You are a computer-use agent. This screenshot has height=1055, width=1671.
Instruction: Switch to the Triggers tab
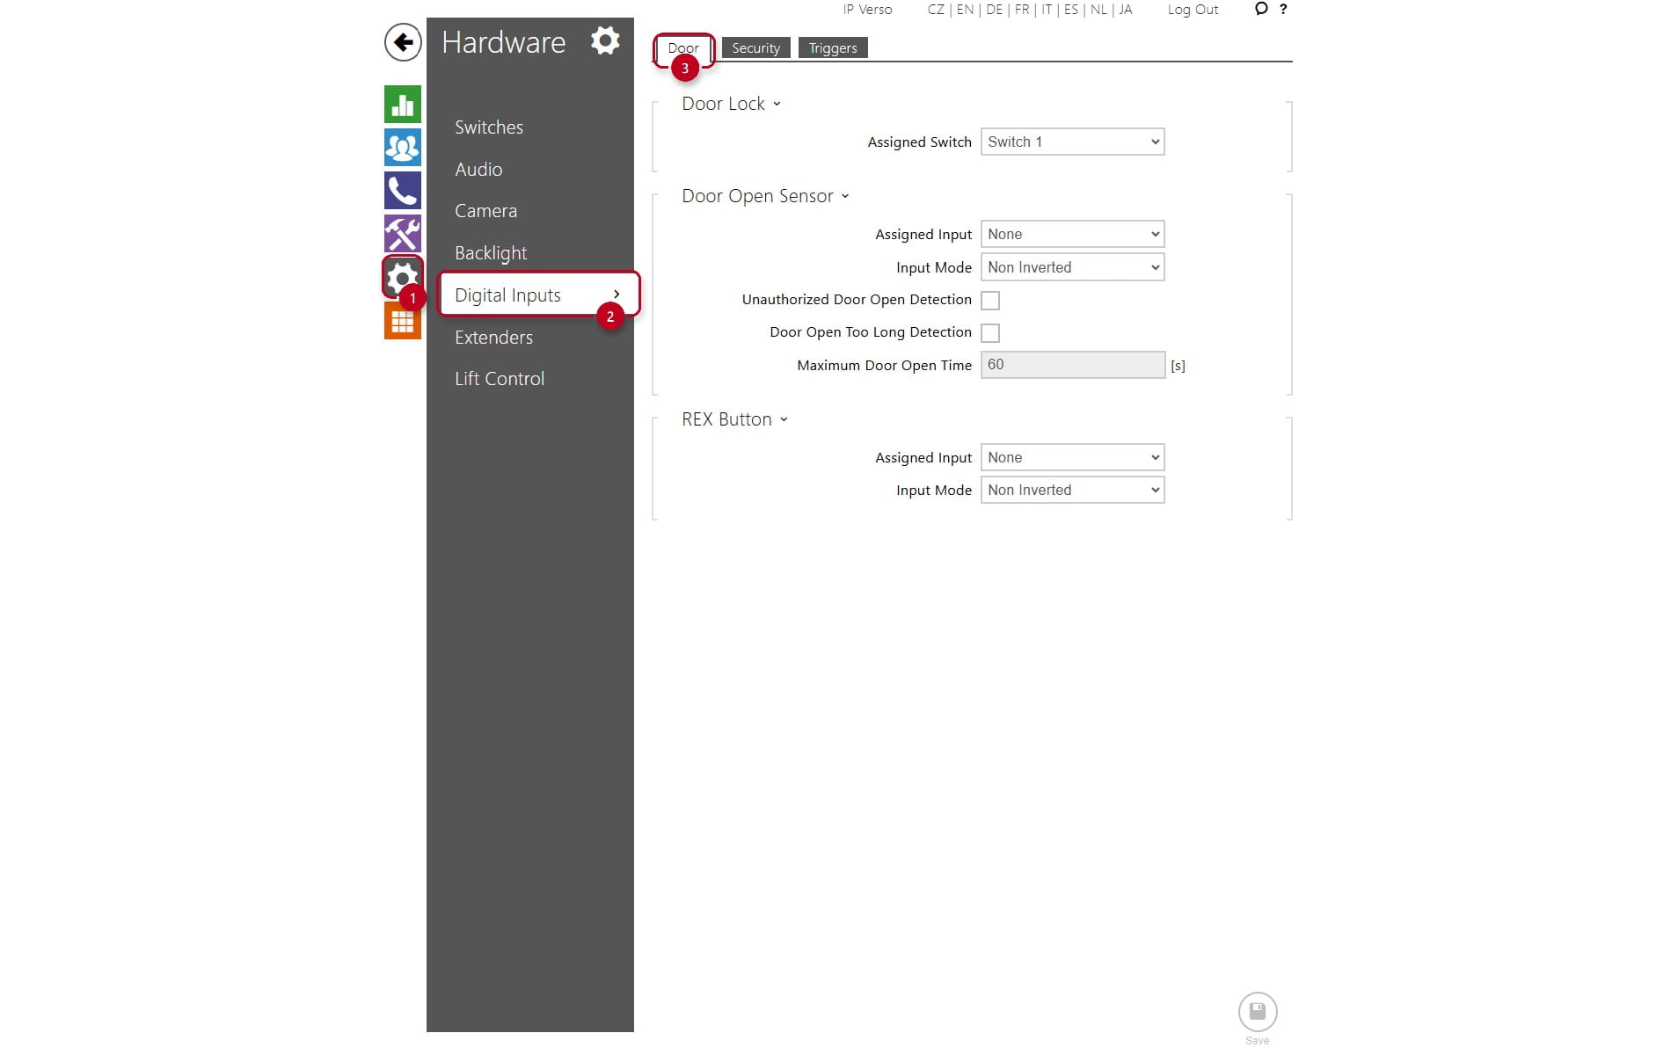pos(833,47)
